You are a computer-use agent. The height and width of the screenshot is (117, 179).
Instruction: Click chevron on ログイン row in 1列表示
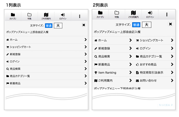click(86, 61)
